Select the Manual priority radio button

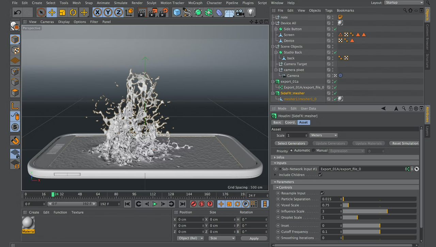314,150
